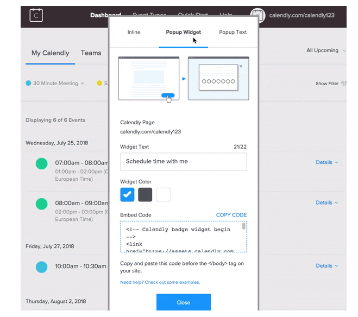Screen dimensions: 358x317
Task: Click calendly.com/calendly123 in the header
Action: click(x=302, y=15)
